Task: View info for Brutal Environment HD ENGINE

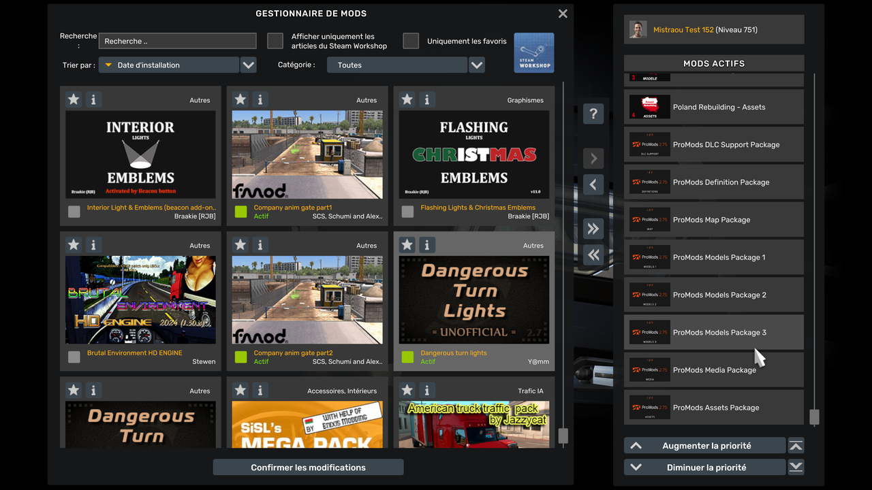Action: tap(93, 244)
